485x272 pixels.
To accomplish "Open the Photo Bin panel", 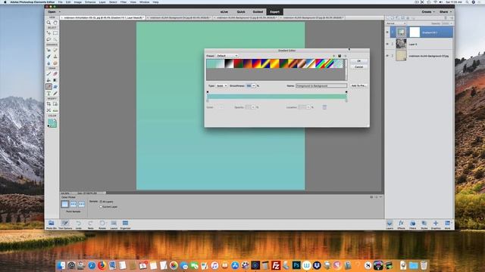I will [x=52, y=224].
